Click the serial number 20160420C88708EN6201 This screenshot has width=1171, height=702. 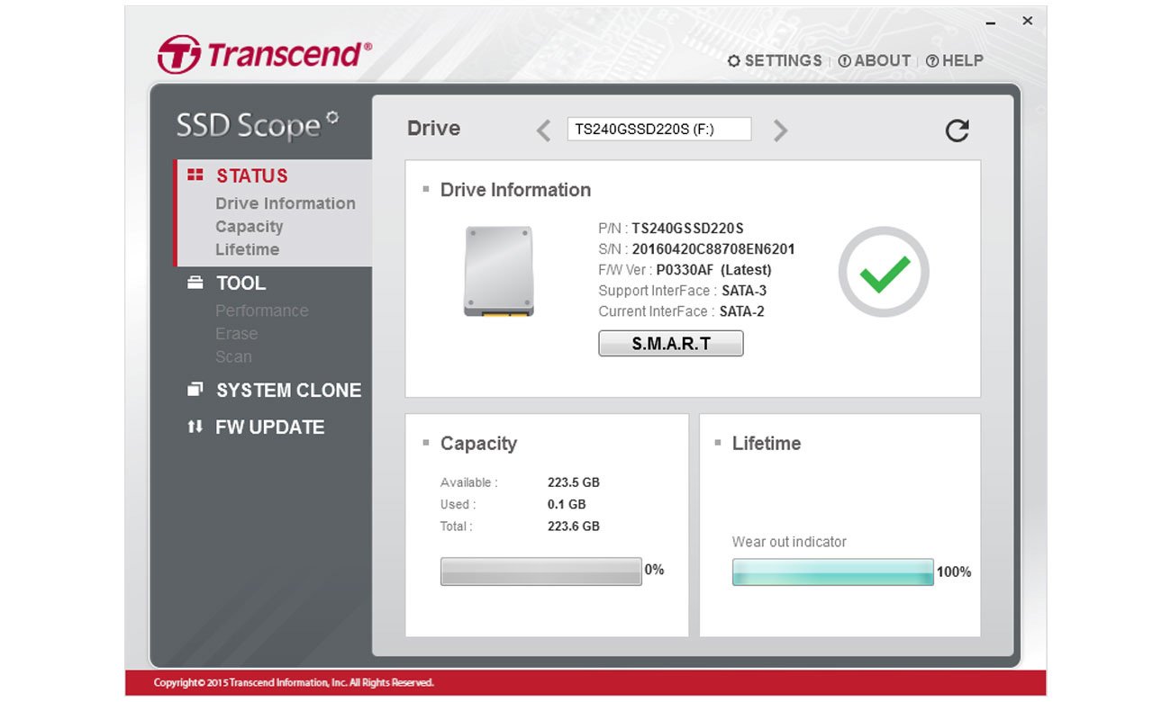tap(713, 249)
